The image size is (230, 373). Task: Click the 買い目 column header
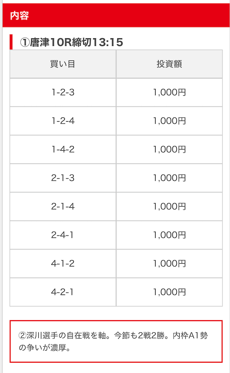point(63,64)
